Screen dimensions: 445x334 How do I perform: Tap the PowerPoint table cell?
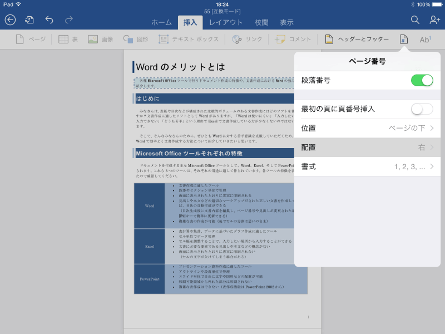coord(150,279)
